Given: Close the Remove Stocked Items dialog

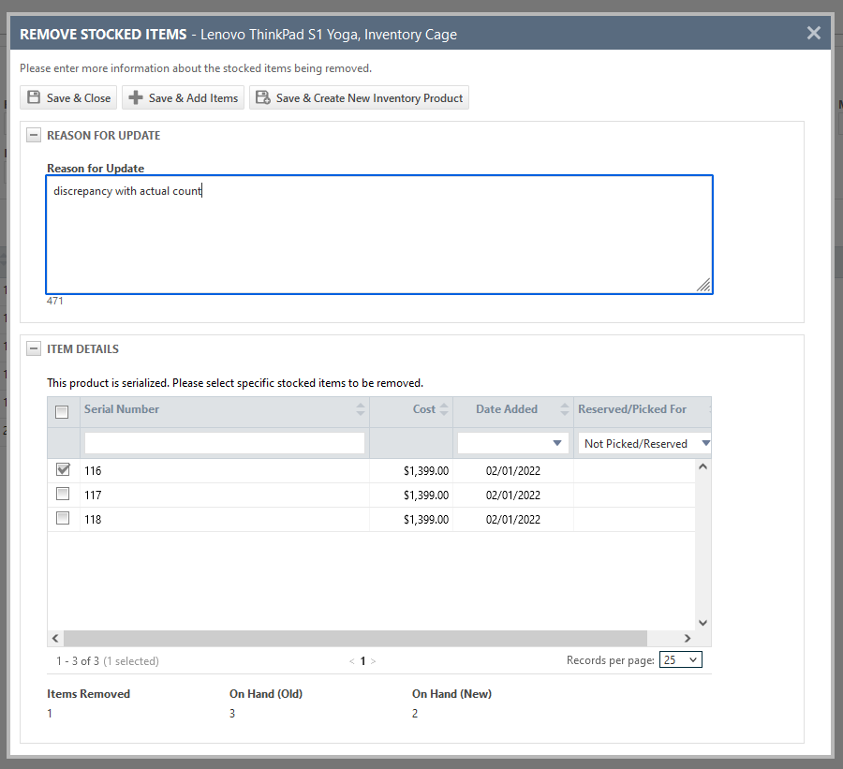Looking at the screenshot, I should [813, 34].
